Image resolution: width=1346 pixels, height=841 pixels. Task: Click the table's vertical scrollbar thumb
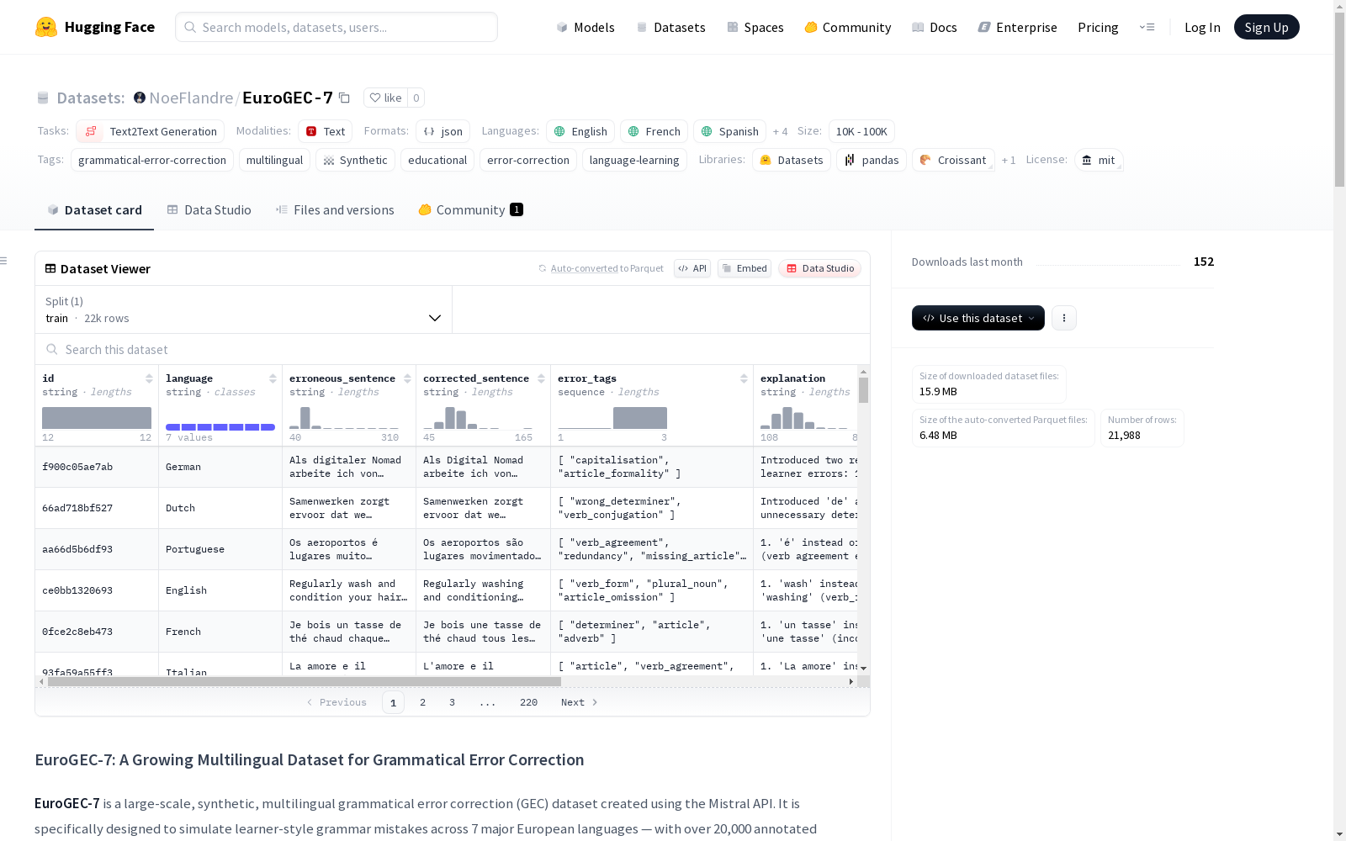[863, 389]
